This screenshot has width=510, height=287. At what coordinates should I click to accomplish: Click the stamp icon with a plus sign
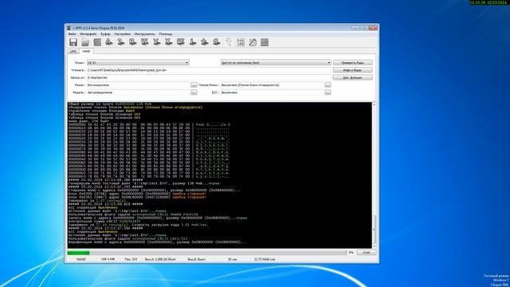[x=205, y=42]
